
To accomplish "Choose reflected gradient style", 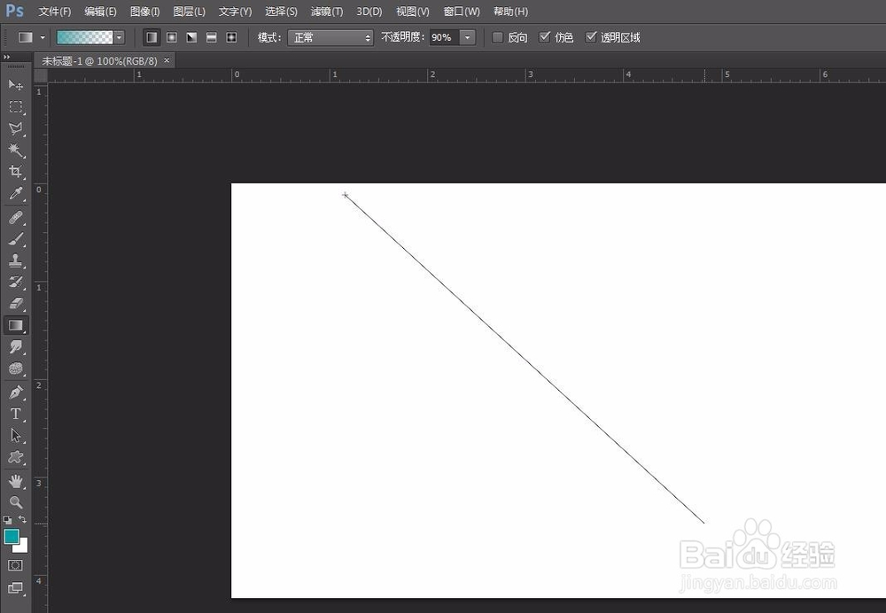I will coord(212,37).
